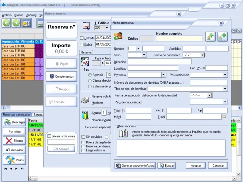The image size is (243, 182).
Task: Check Boleta de tarjeta checkbox
Action: tap(83, 142)
